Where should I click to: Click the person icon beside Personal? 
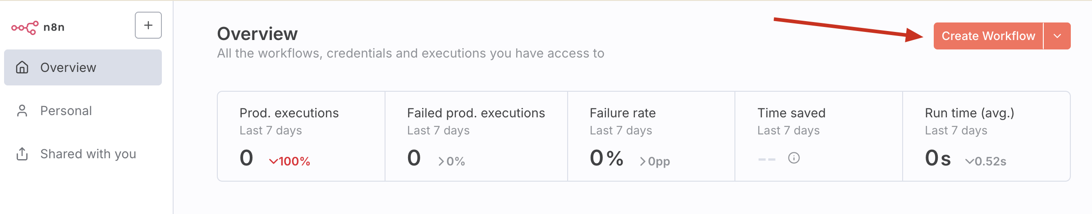pyautogui.click(x=22, y=111)
